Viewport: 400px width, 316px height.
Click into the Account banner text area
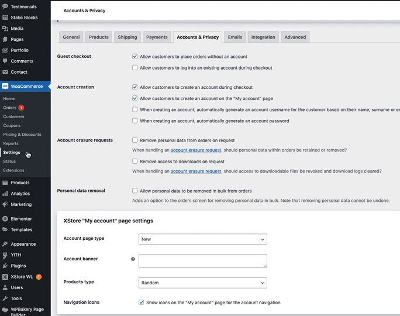[x=203, y=261]
